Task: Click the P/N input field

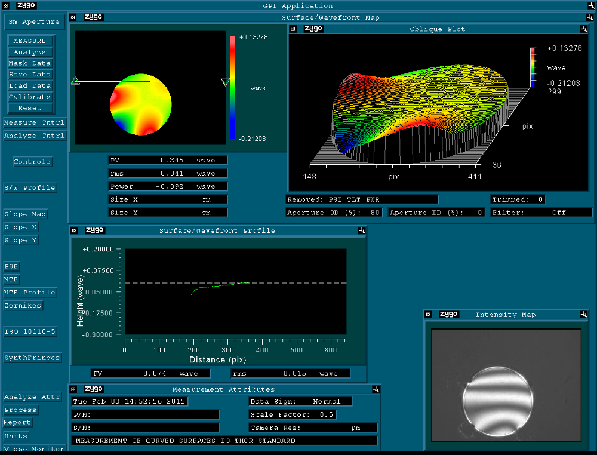Action: [146, 414]
